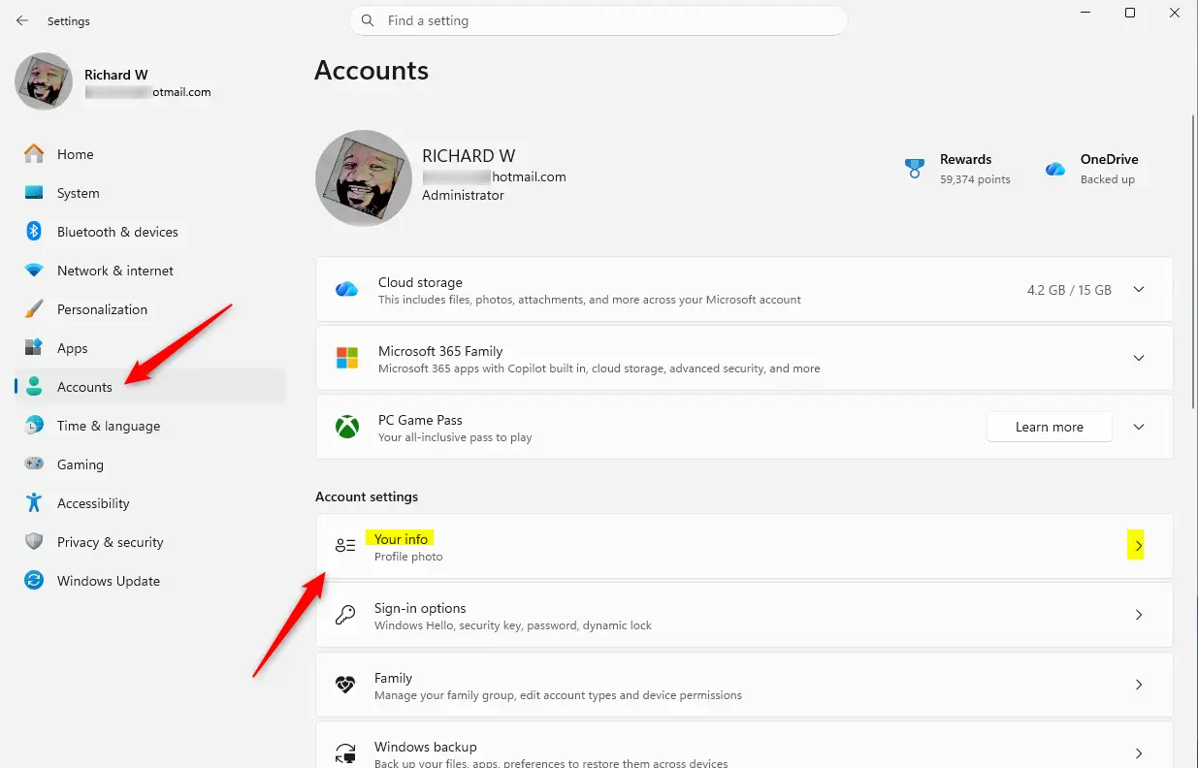Click the Sign-in options key icon
The image size is (1198, 768).
(345, 615)
